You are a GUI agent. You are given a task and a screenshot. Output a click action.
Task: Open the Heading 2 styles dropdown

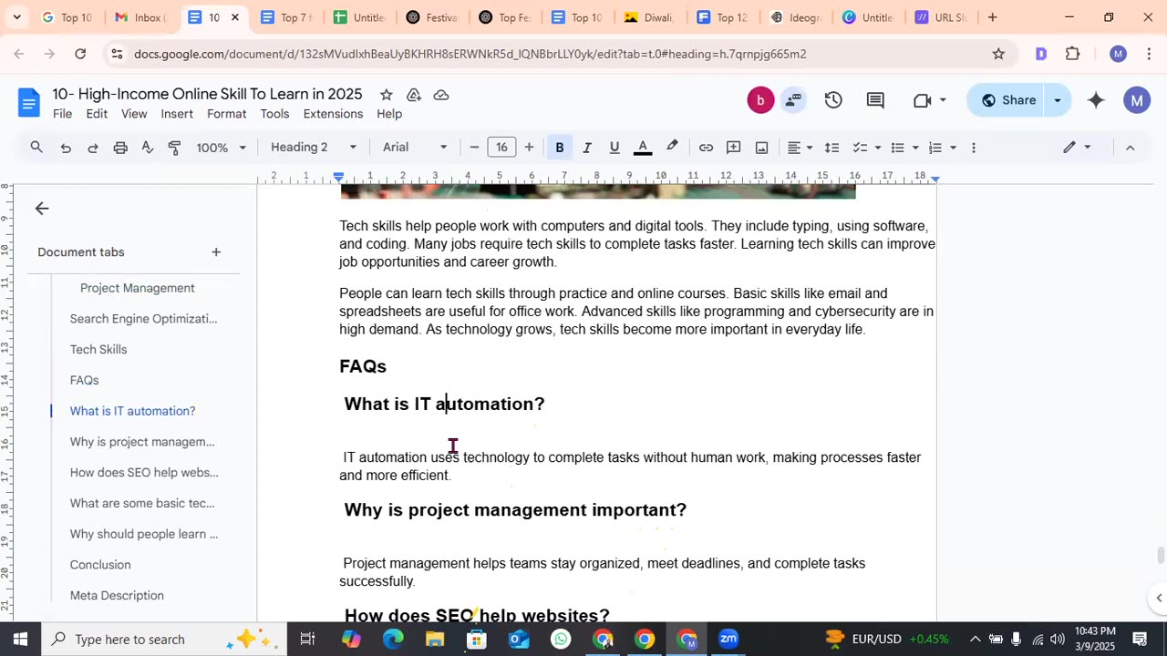tap(314, 148)
